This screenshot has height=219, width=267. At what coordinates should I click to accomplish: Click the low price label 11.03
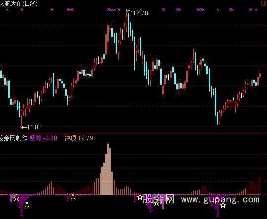point(34,127)
